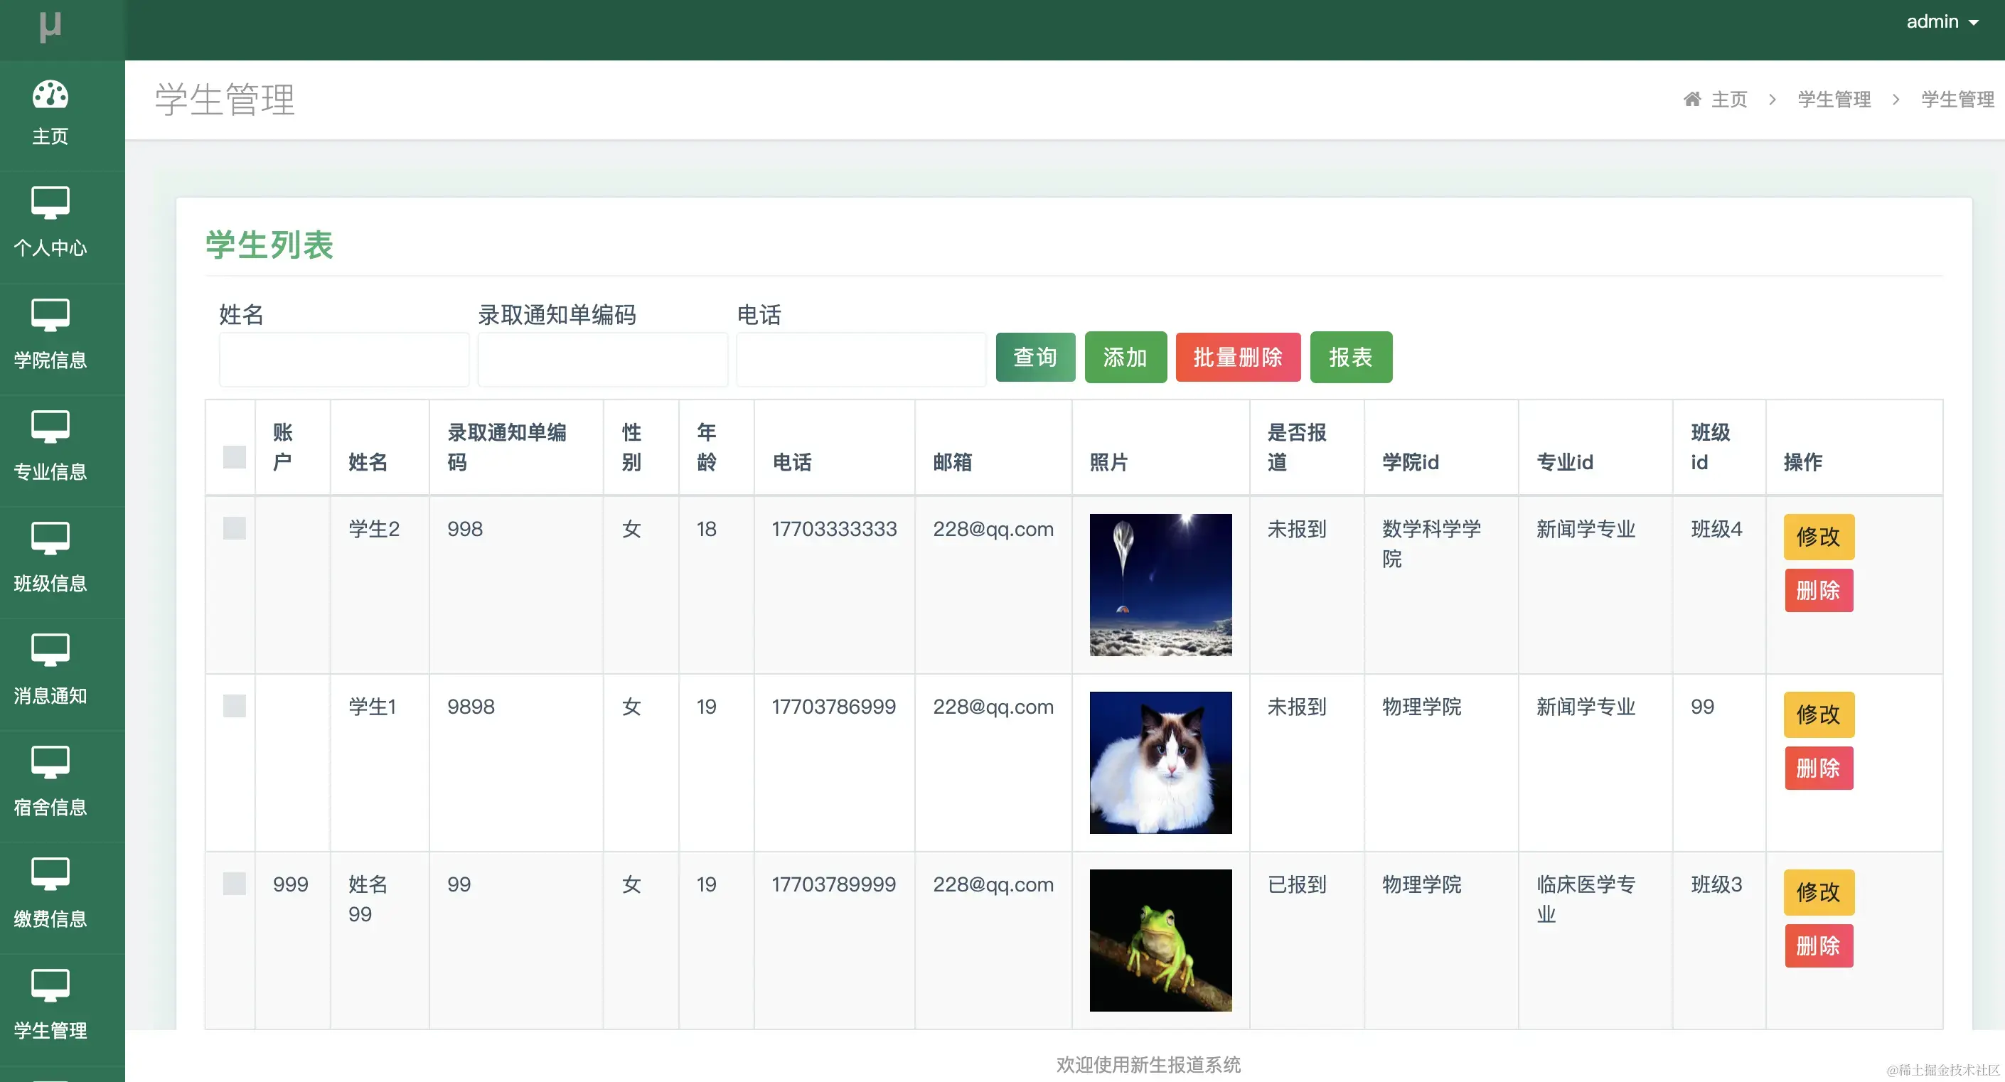Image resolution: width=2005 pixels, height=1082 pixels.
Task: Open 主页 via the palette icon
Action: coord(49,96)
